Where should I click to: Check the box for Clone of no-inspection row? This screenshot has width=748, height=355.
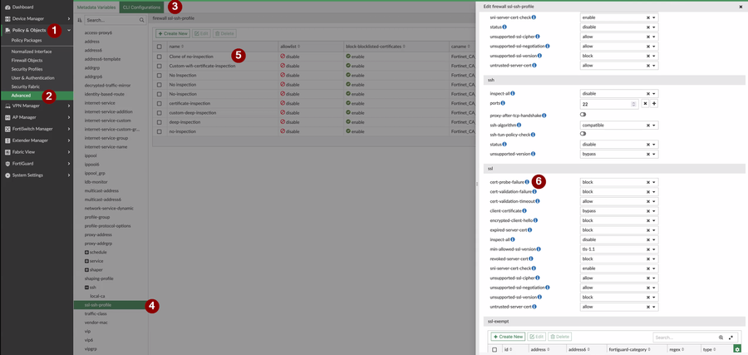pos(160,57)
